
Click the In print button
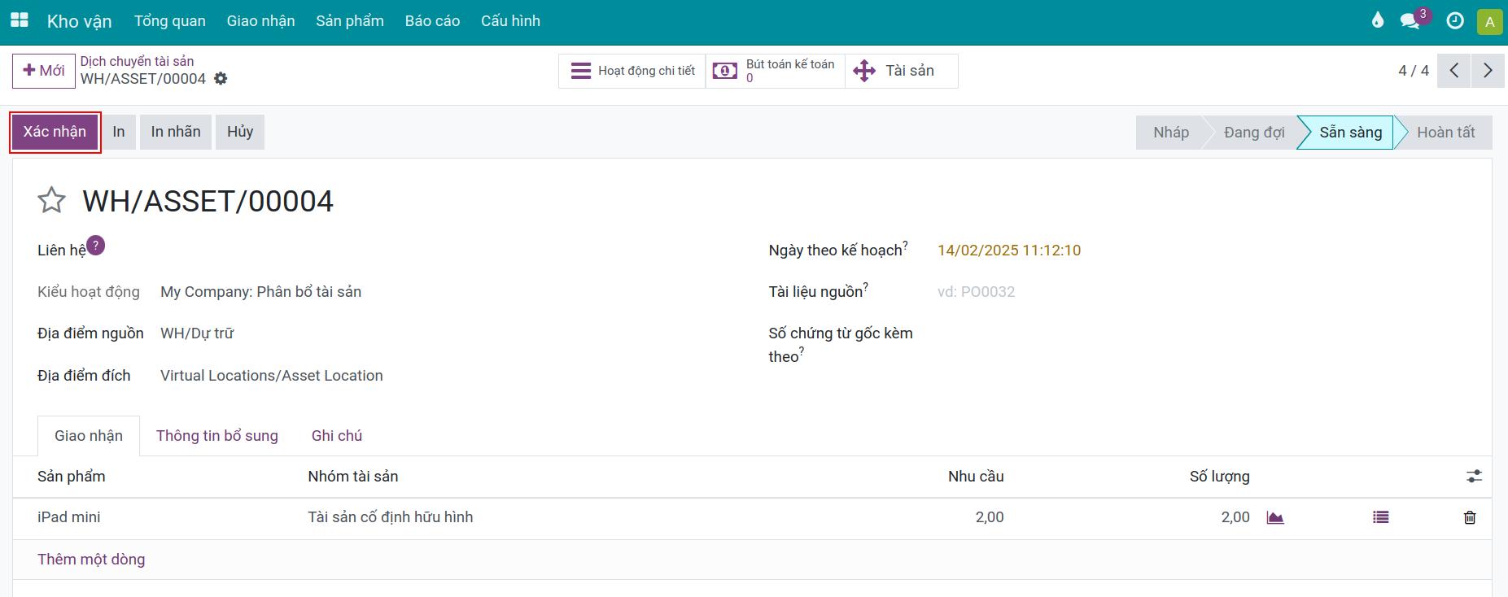pos(119,132)
